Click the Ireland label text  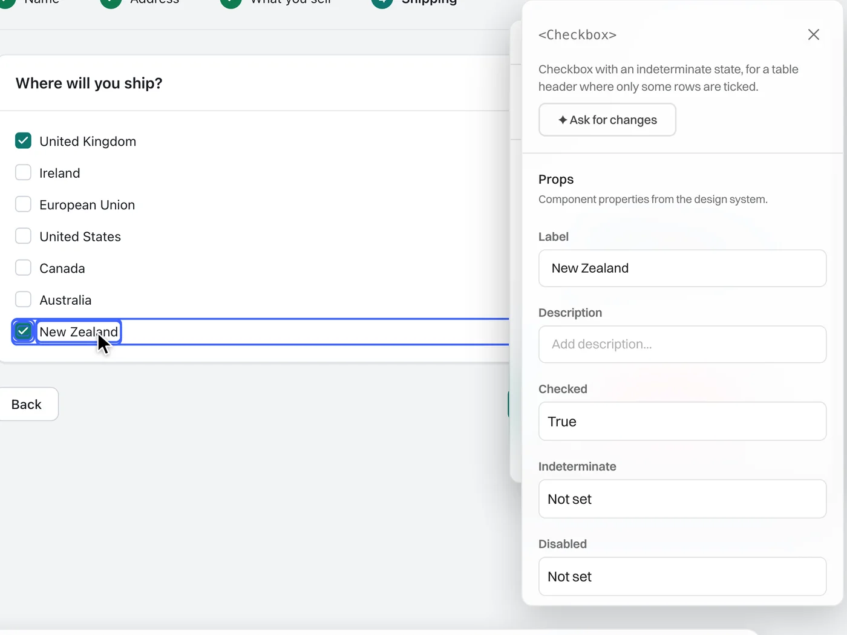pyautogui.click(x=60, y=173)
